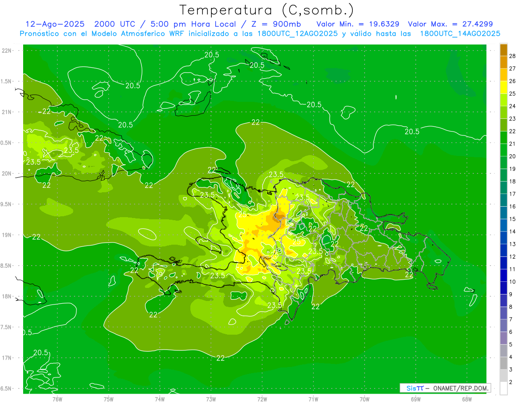Click the lime swatch between 23 and 24
The height and width of the screenshot is (405, 524).
(503, 112)
